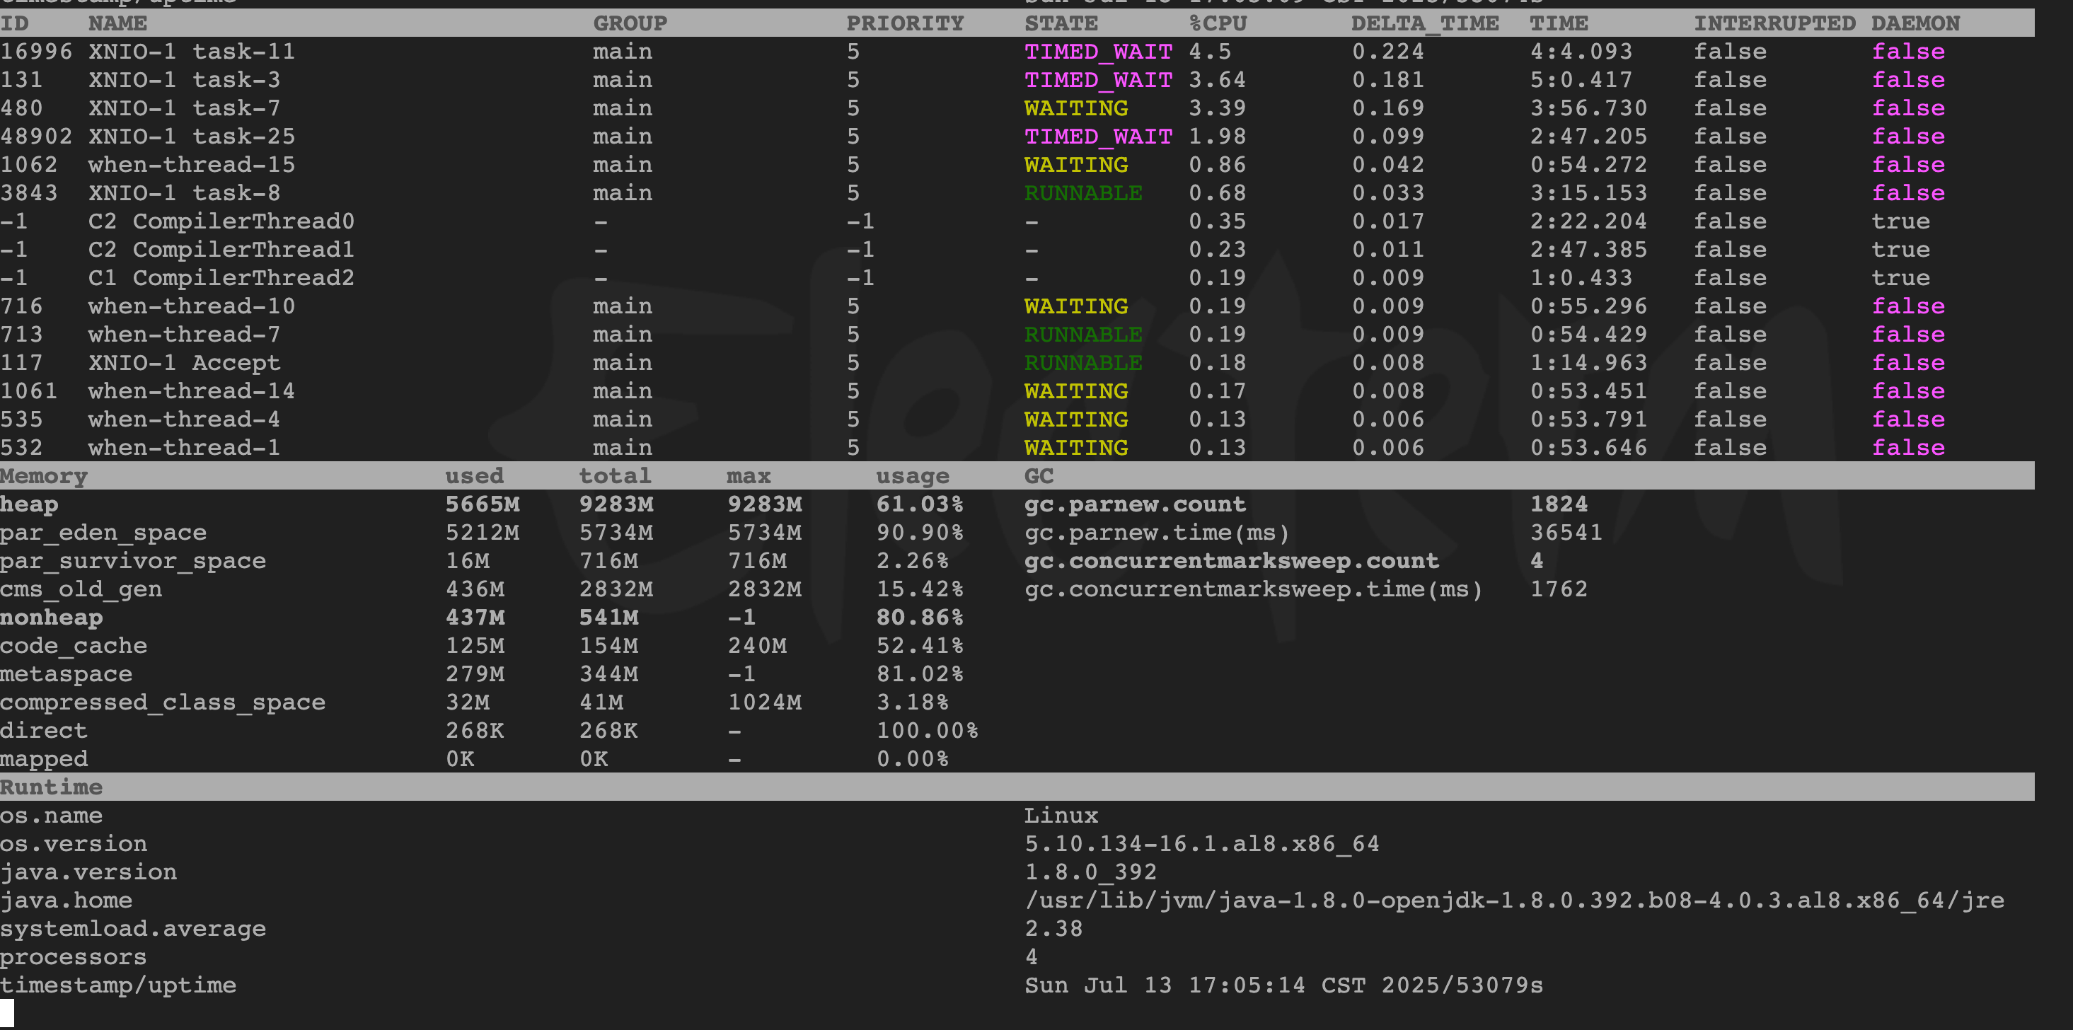This screenshot has width=2073, height=1030.
Task: Click thread name 'XNIO-1 task-7'
Action: point(184,108)
